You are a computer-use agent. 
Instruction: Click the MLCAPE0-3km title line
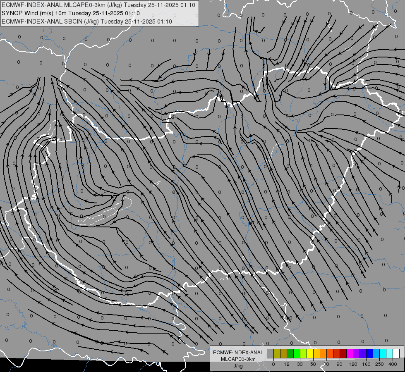pyautogui.click(x=98, y=5)
